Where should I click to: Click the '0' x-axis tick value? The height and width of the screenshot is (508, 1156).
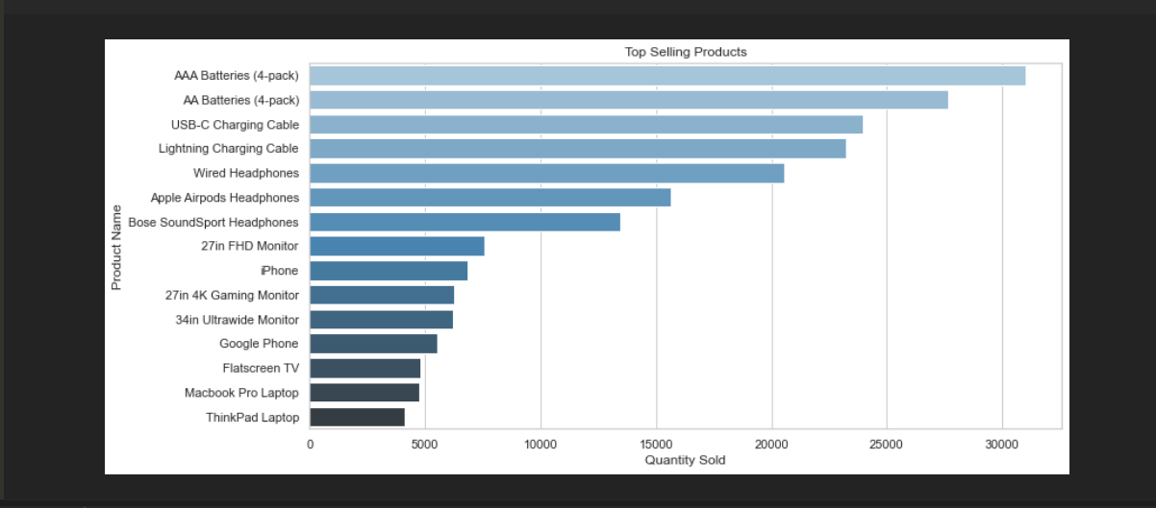[310, 445]
